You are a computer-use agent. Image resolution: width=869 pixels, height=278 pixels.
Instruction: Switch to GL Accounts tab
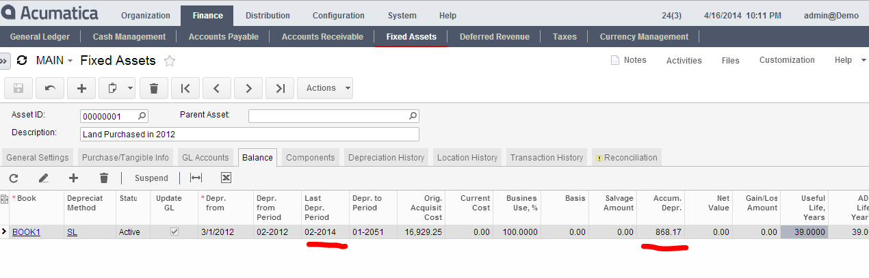[x=205, y=157]
